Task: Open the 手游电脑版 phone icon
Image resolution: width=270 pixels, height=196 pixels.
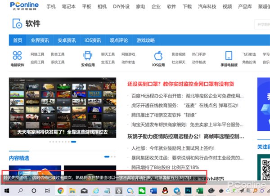Action: coord(229,55)
